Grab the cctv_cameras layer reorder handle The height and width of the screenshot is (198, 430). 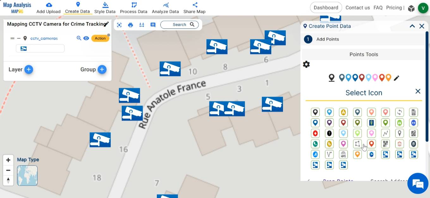(x=12, y=39)
